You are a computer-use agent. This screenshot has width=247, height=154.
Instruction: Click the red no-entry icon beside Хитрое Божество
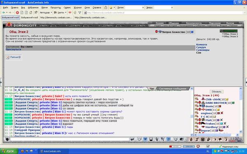(x=156, y=32)
